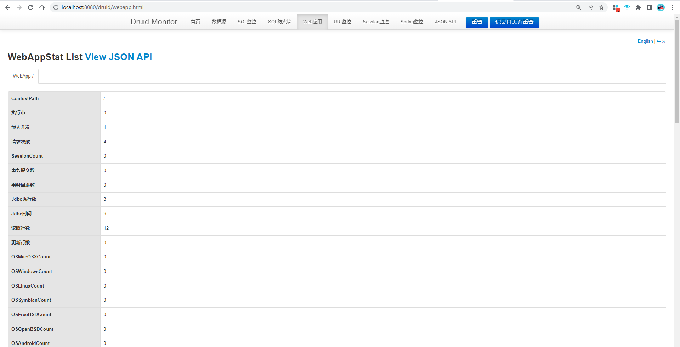Switch language to 中文
The width and height of the screenshot is (680, 347).
(662, 41)
